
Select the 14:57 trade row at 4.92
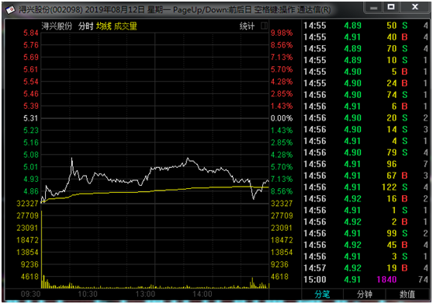click(366, 267)
